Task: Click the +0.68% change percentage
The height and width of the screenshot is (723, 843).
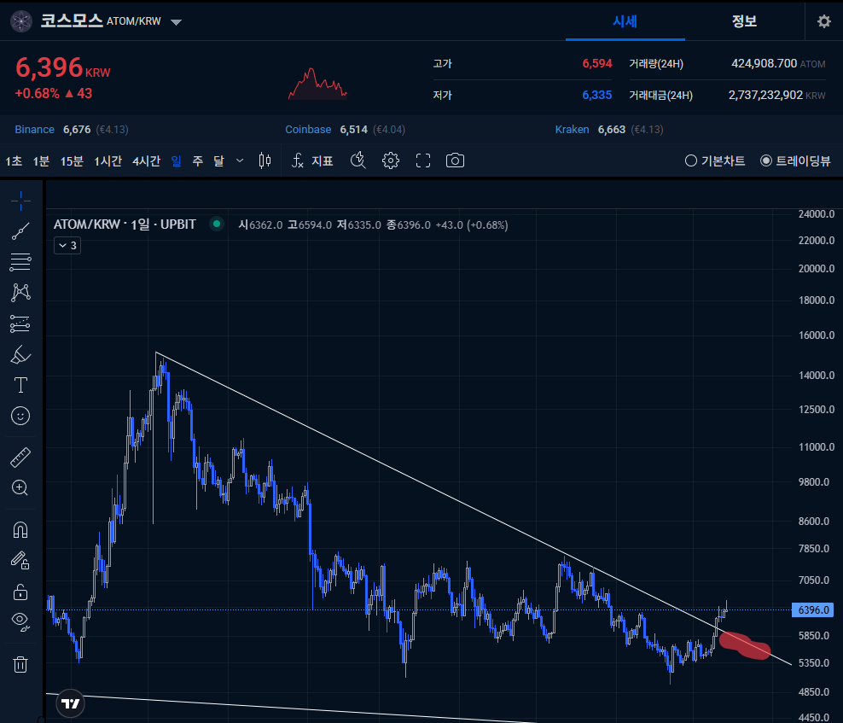Action: coord(37,93)
